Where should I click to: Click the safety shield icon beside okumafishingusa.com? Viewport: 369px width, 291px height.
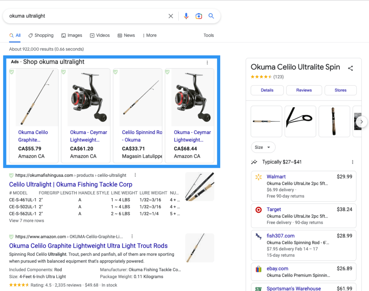[11, 175]
